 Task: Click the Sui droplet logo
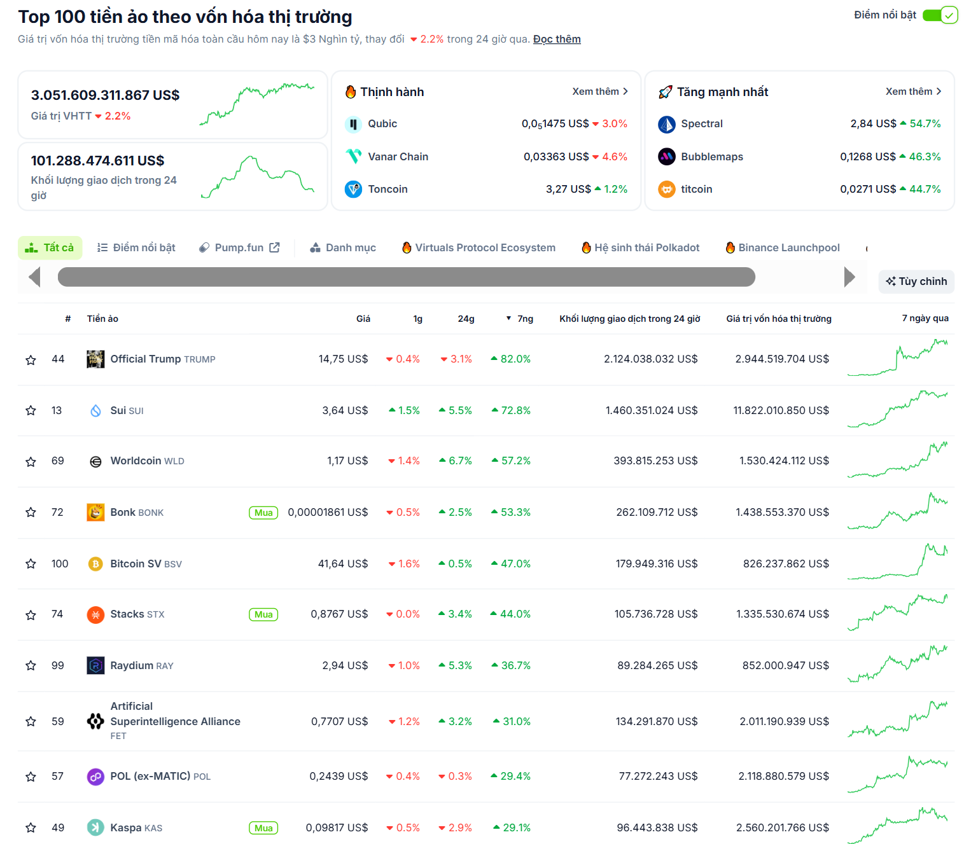pos(95,410)
